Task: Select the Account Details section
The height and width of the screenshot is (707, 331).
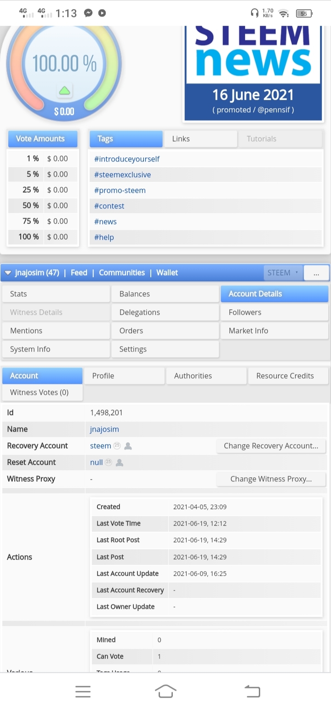Action: click(x=274, y=294)
